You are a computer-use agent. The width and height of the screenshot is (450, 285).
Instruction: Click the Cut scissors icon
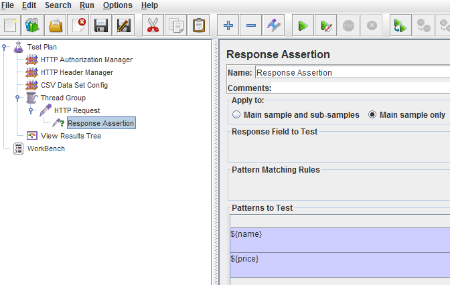[x=153, y=26]
